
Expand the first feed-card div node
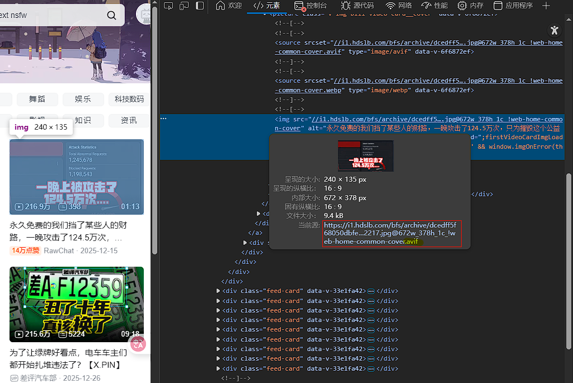coord(218,291)
